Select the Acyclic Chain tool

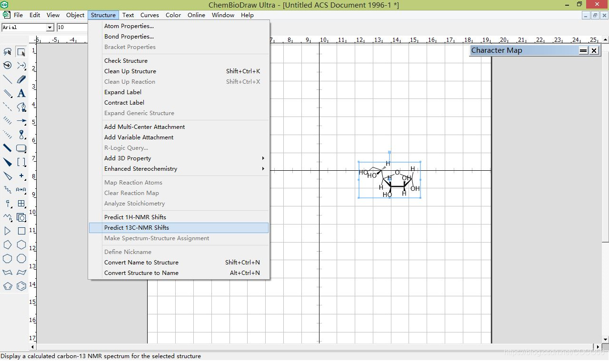8,217
